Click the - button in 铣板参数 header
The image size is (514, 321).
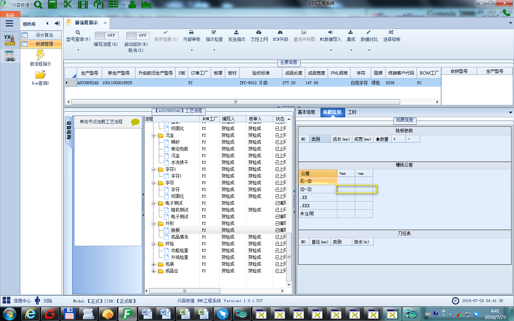tap(413, 139)
